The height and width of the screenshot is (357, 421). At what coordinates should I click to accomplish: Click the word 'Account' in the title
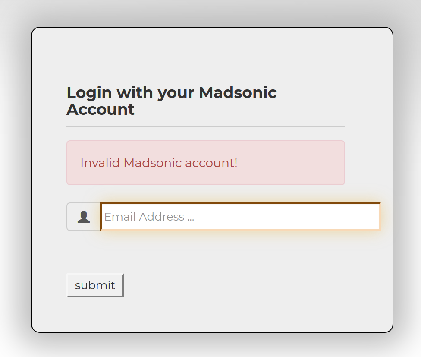click(x=101, y=110)
